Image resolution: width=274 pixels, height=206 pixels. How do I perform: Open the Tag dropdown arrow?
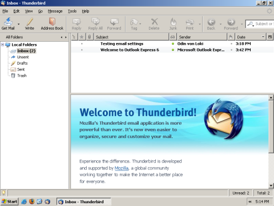(x=140, y=24)
